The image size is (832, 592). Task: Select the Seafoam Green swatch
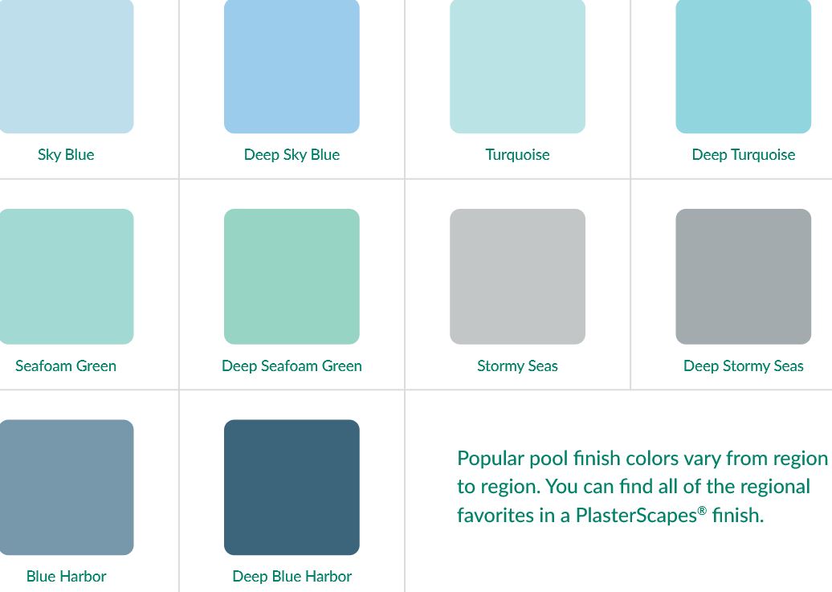tap(66, 276)
